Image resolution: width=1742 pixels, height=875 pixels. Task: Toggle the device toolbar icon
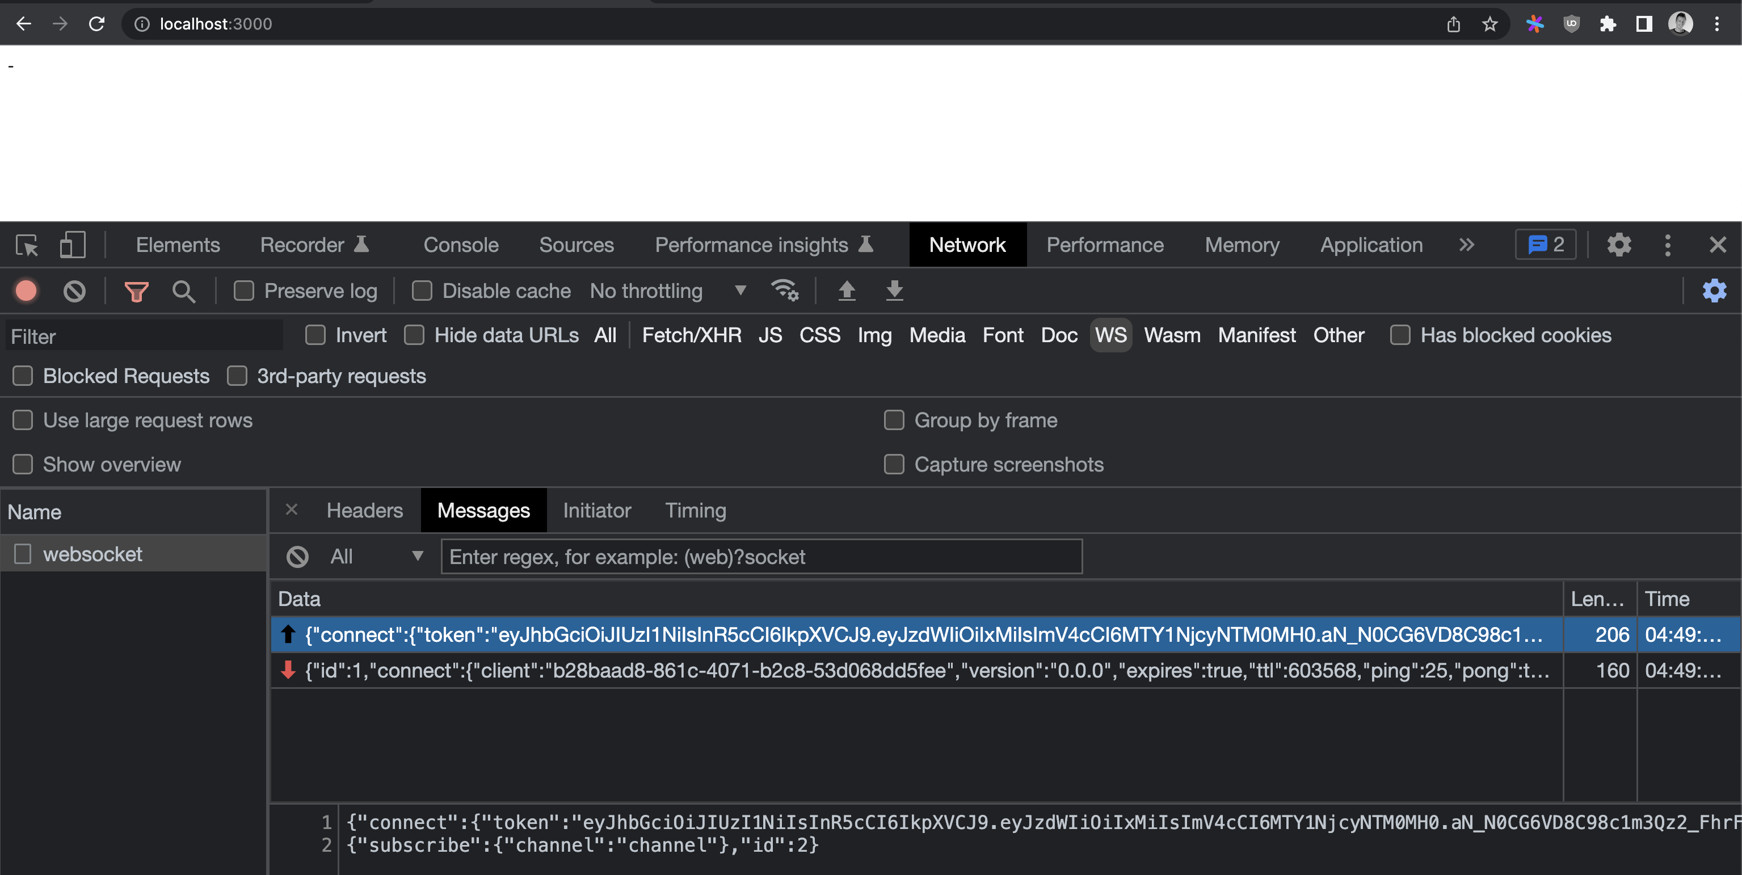coord(73,245)
